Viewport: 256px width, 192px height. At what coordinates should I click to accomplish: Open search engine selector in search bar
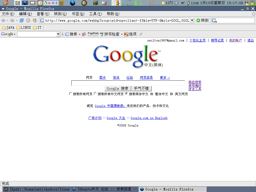214,20
